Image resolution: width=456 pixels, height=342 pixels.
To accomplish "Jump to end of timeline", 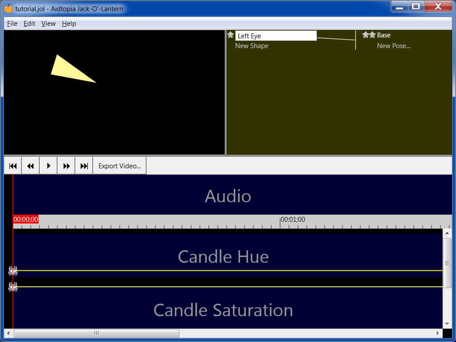I will click(x=84, y=166).
